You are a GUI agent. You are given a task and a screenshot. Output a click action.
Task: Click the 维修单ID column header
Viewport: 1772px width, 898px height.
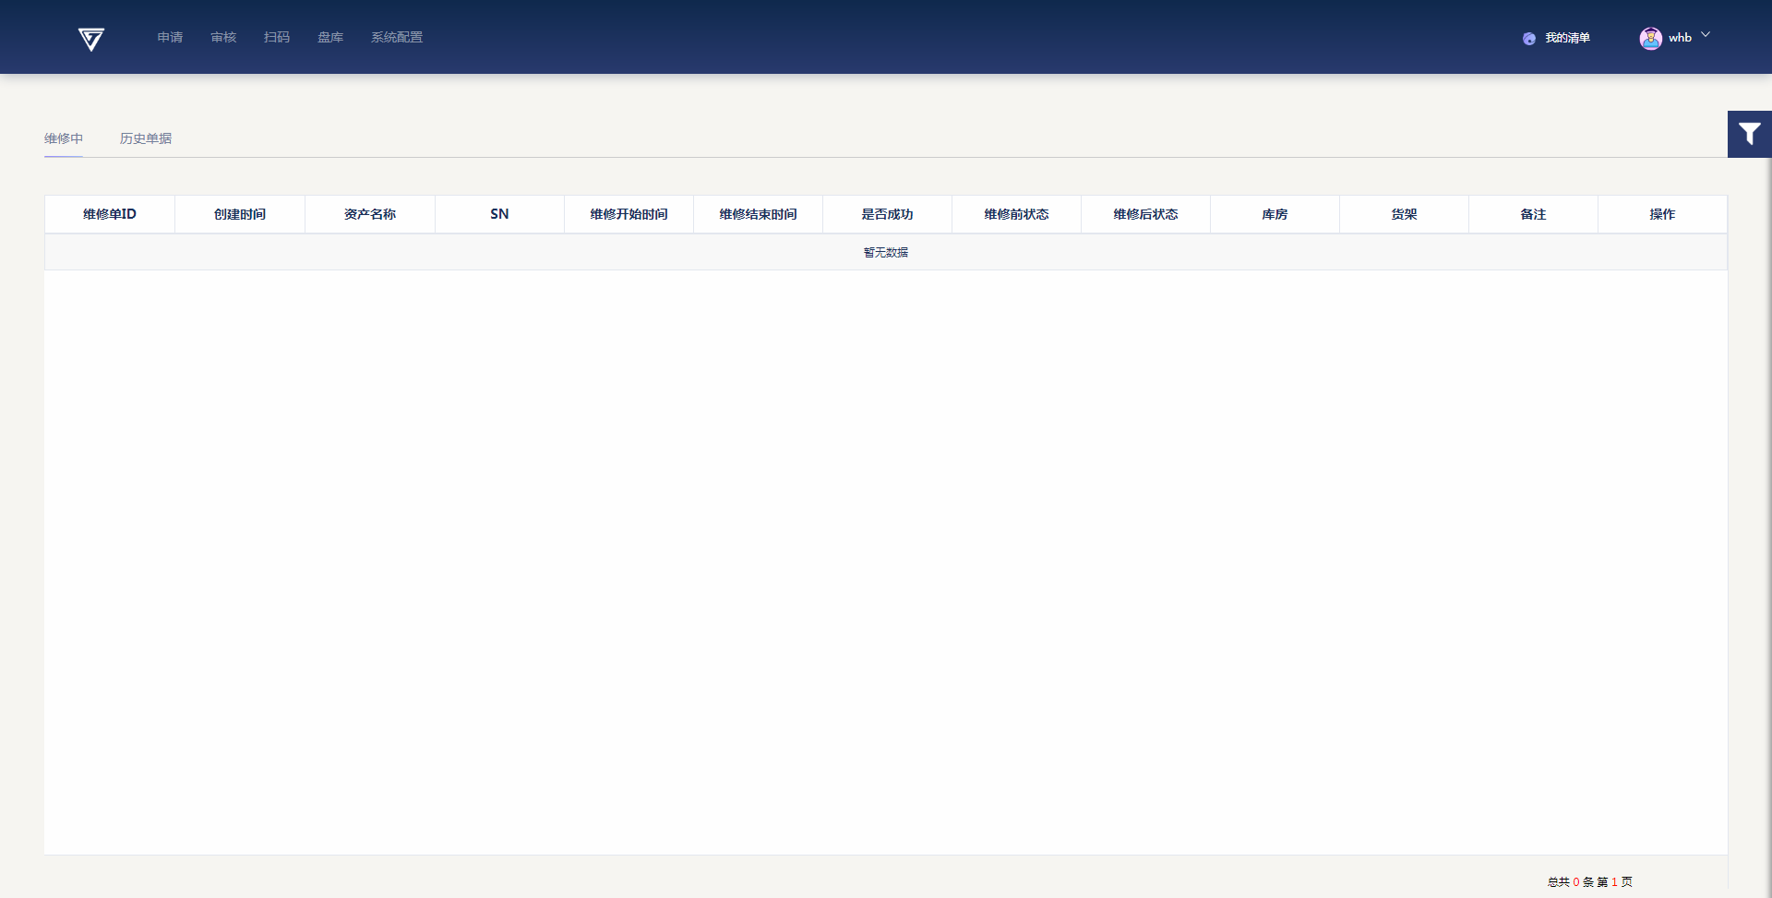click(x=110, y=214)
